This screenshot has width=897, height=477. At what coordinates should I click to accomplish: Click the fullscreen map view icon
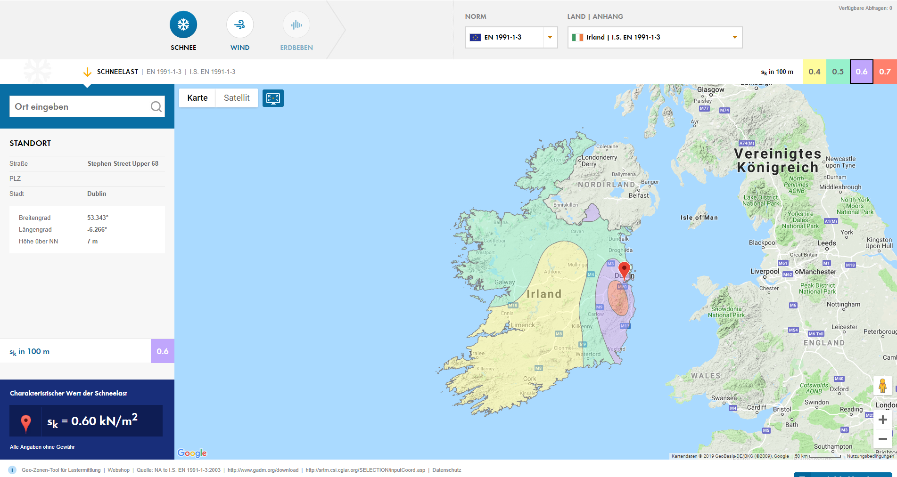pyautogui.click(x=273, y=98)
